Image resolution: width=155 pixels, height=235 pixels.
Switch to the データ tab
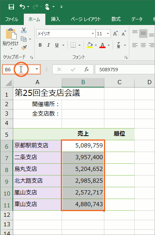[137, 19]
